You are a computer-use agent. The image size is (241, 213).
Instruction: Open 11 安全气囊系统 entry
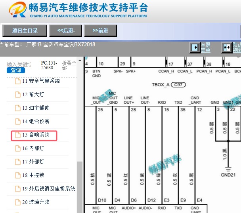click(41, 81)
